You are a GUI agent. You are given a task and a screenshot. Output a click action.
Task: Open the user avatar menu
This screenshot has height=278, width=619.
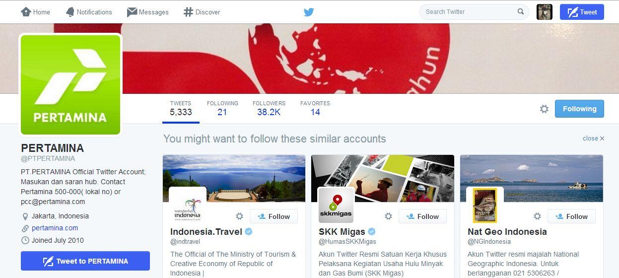[x=545, y=12]
